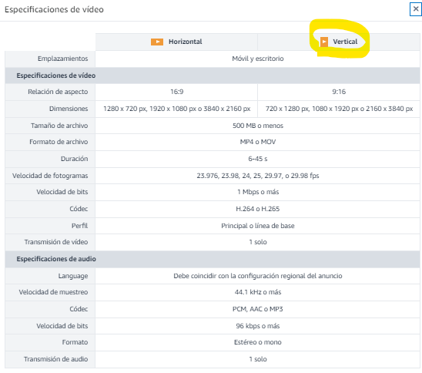
Task: Click the 'PCM, AAC o MP3' value
Action: 258,309
